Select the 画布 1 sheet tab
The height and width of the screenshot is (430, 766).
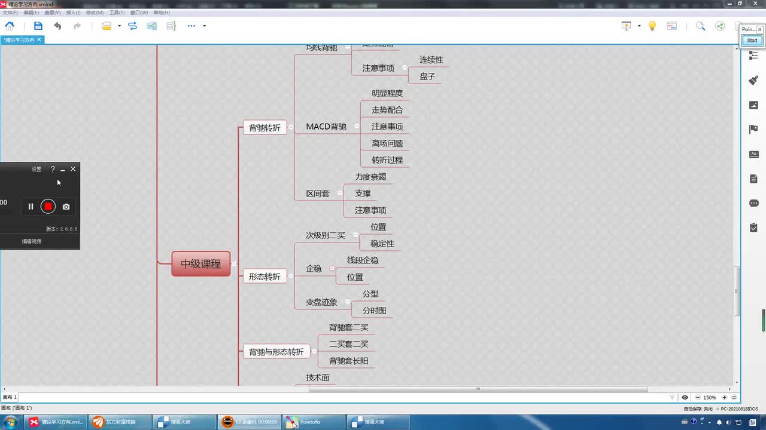(10, 397)
